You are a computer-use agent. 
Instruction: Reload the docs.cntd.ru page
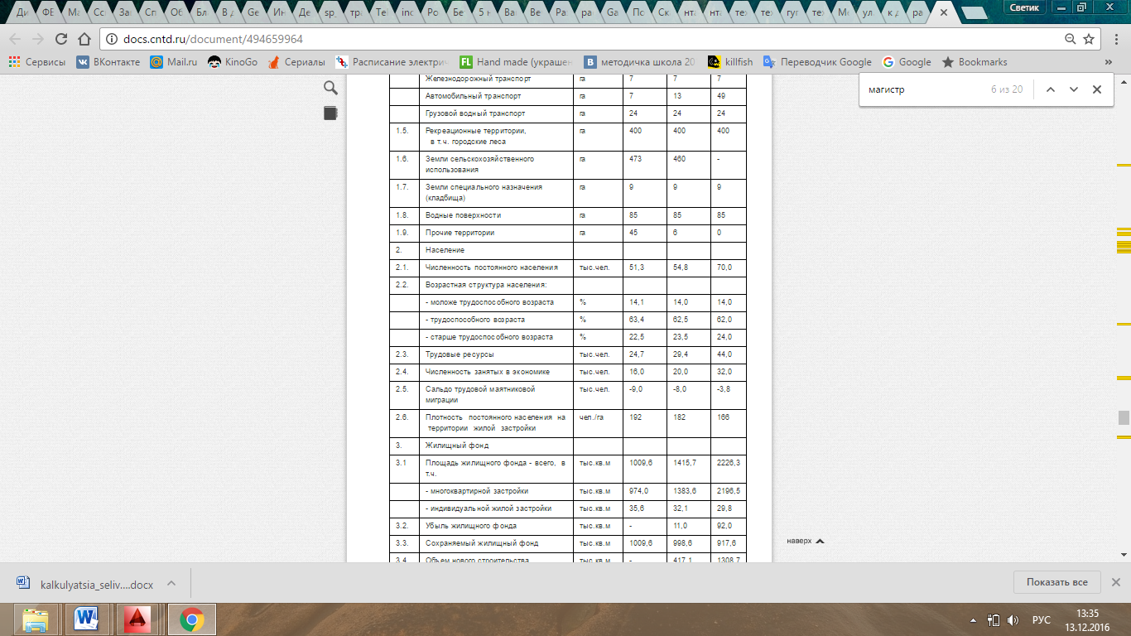pyautogui.click(x=61, y=39)
